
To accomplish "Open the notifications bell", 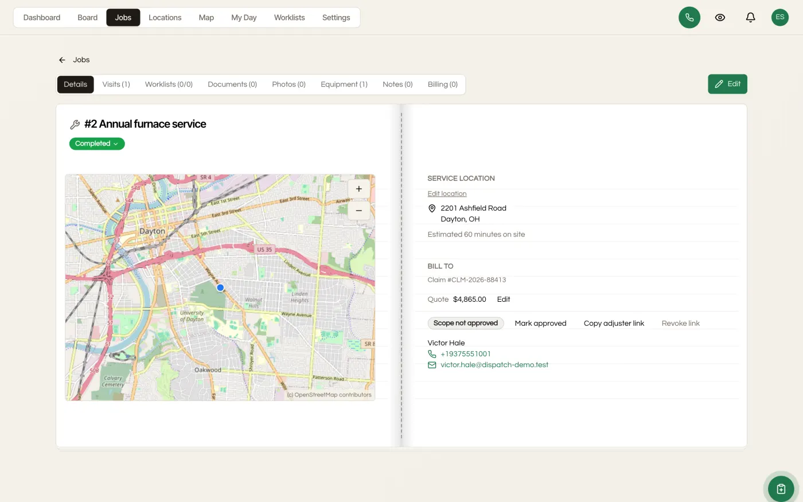I will 750,17.
